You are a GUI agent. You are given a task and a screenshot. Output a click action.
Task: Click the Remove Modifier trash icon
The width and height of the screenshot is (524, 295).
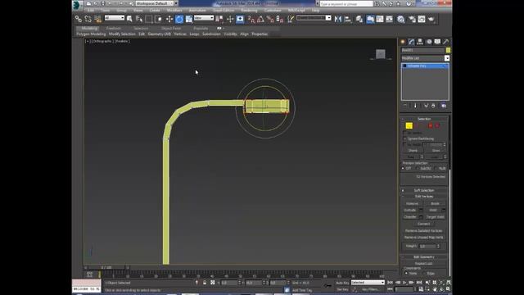click(x=433, y=106)
